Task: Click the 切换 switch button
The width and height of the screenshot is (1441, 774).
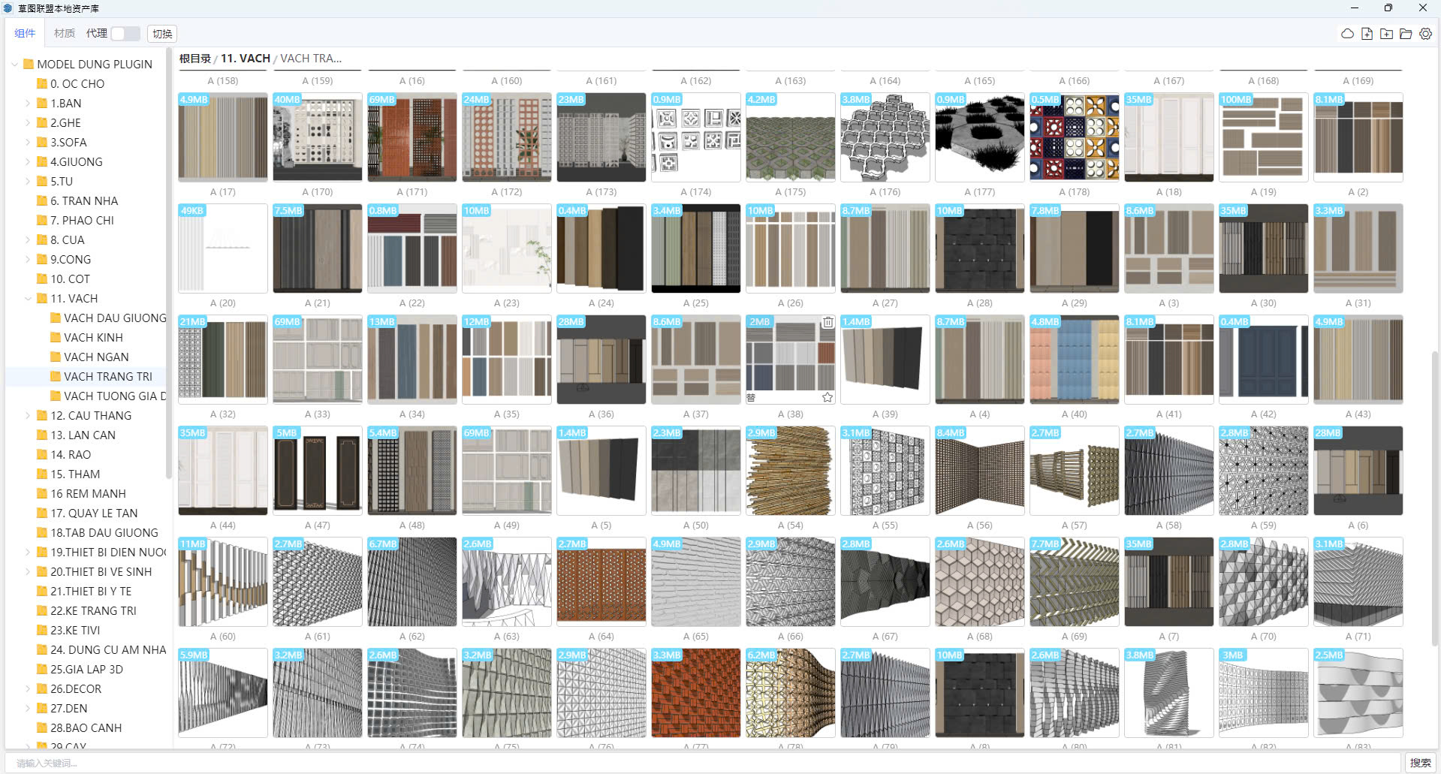Action: tap(162, 34)
